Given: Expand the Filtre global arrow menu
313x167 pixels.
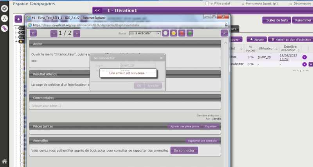Looking at the screenshot, I should click(212, 4).
